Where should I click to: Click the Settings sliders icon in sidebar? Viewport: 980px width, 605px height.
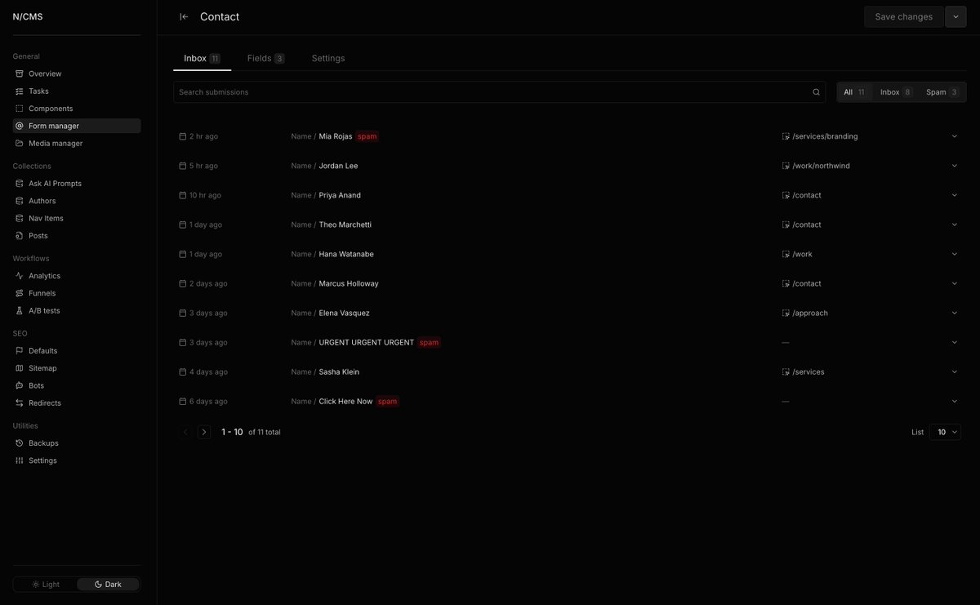pos(20,460)
